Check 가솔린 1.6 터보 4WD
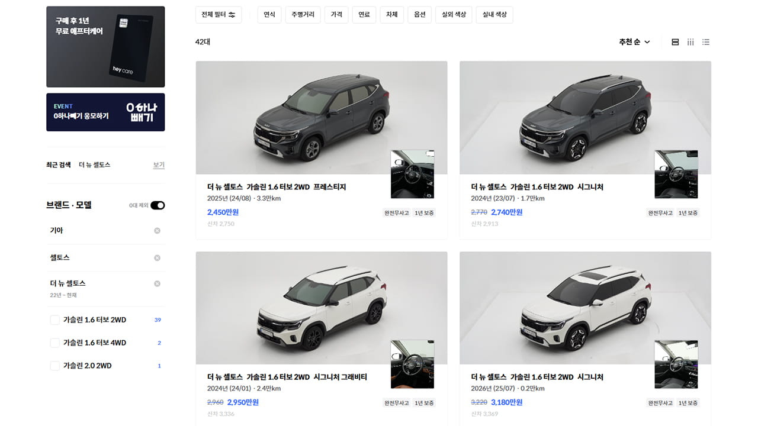Screen dimensions: 758x426 click(54, 343)
